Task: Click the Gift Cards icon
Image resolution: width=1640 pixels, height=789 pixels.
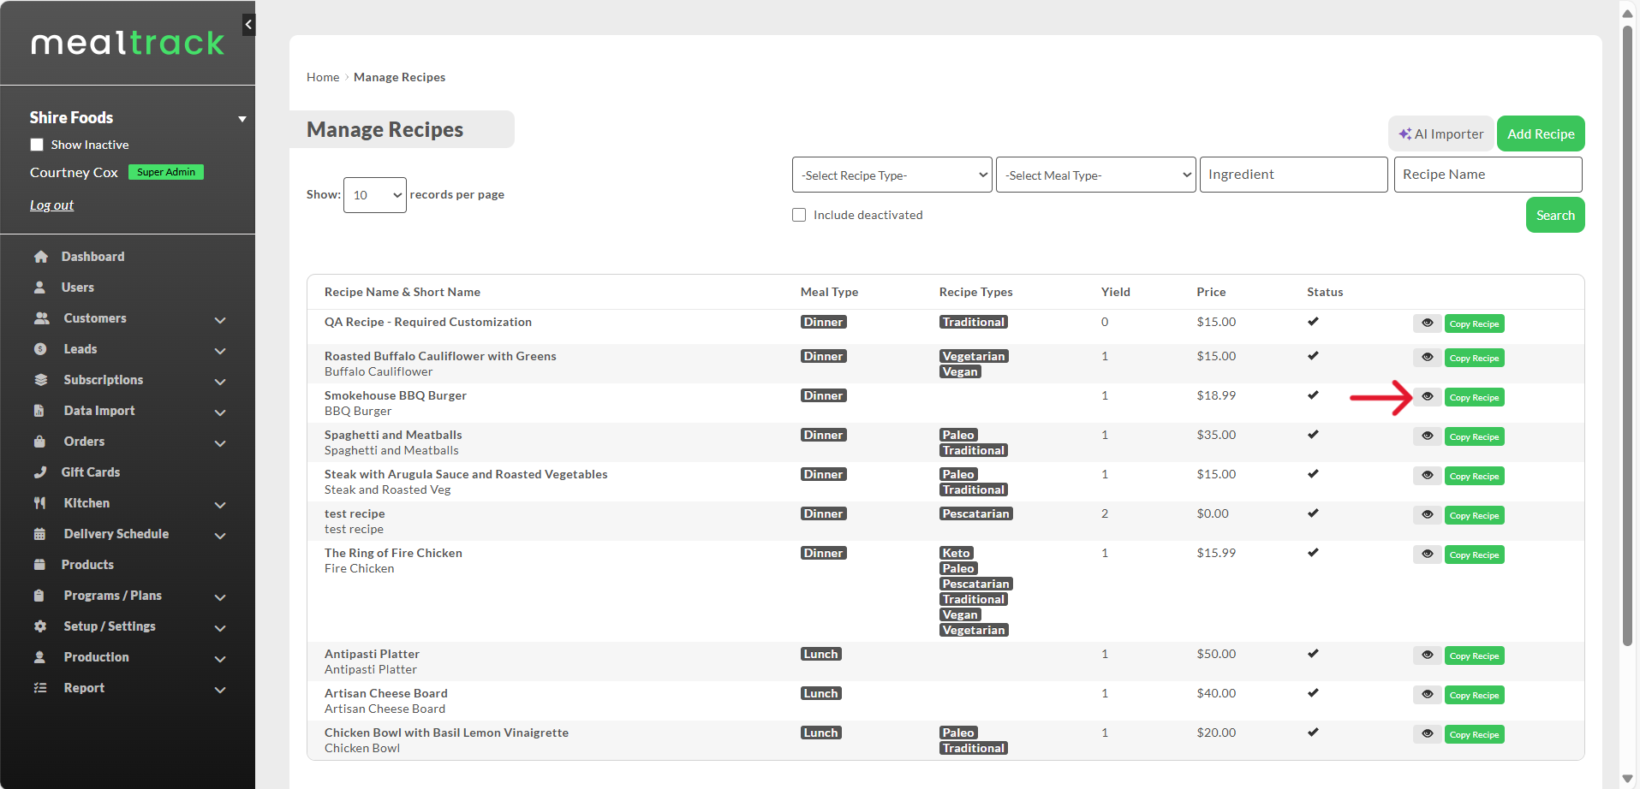Action: click(40, 472)
